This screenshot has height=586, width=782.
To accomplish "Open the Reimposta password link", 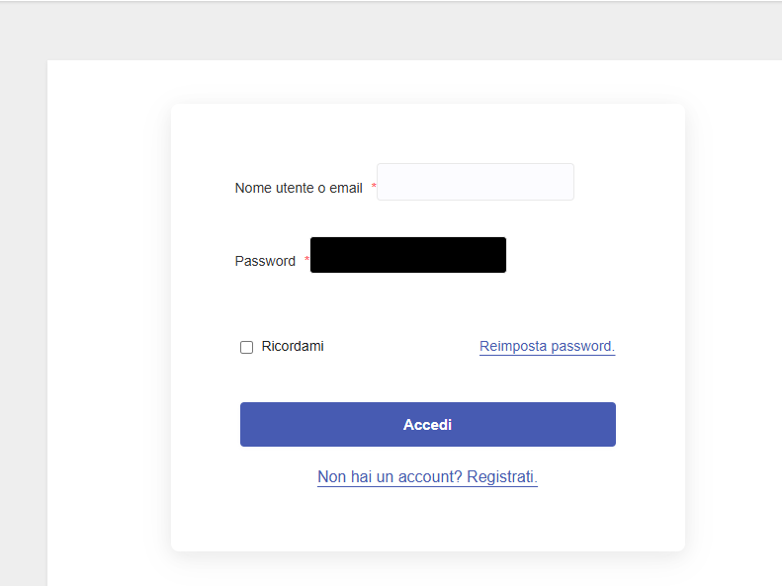I will 547,347.
